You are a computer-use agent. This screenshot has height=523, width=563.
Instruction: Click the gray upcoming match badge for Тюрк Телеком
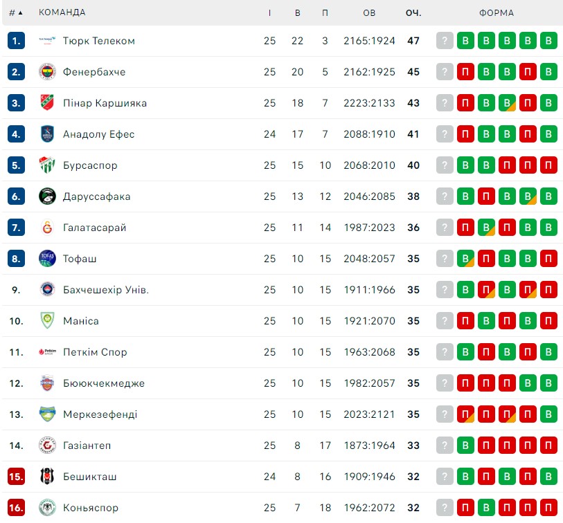445,41
